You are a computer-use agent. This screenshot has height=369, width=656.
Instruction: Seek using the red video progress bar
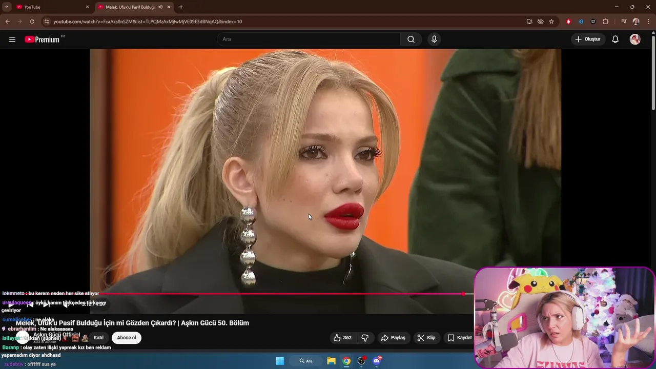281,294
